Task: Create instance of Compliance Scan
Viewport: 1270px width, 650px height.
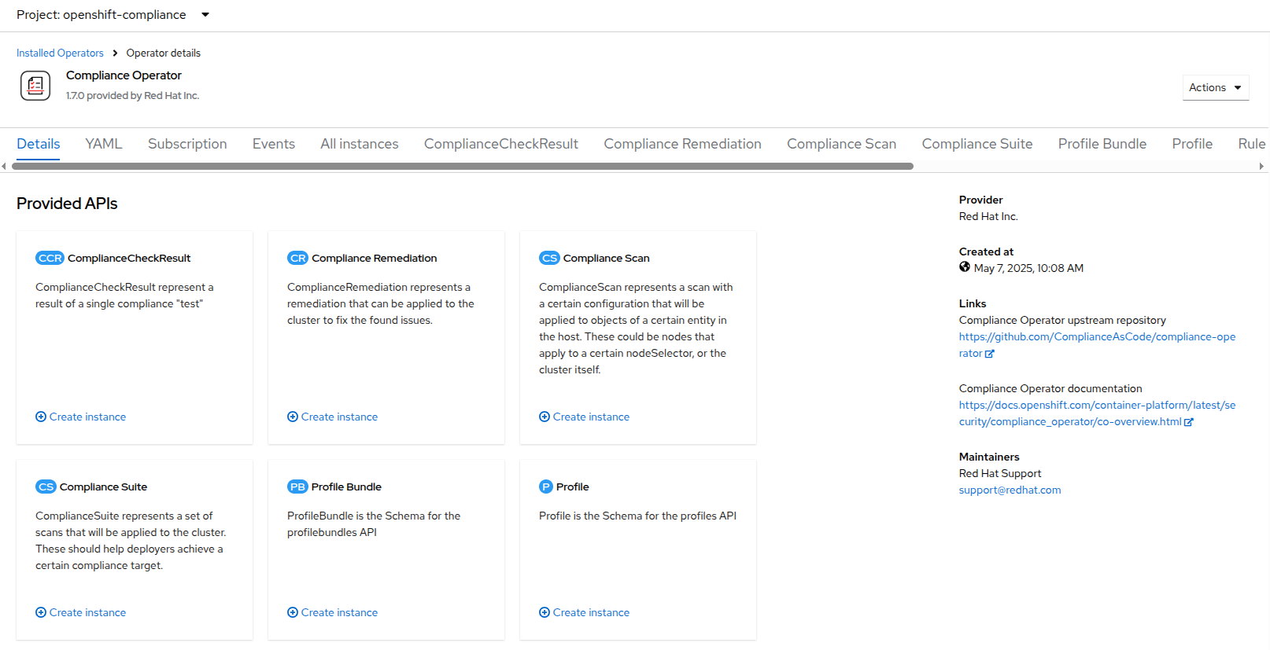Action: tap(590, 417)
